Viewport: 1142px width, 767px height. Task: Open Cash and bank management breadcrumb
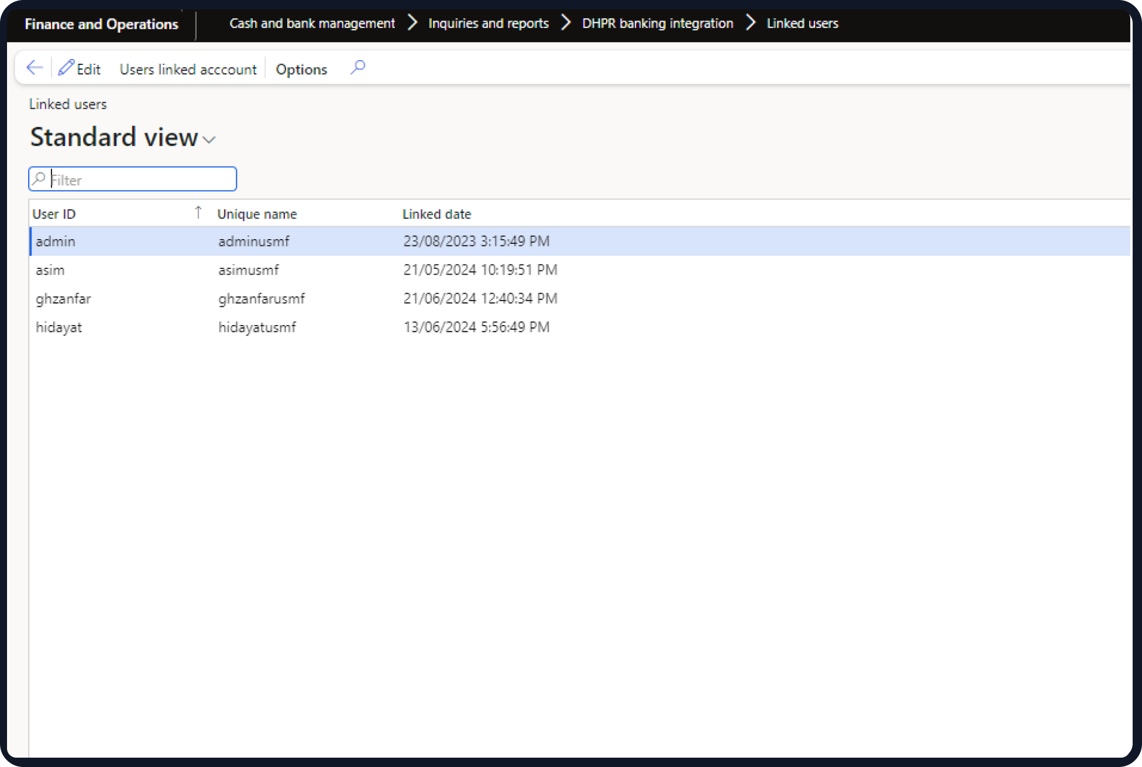coord(312,23)
